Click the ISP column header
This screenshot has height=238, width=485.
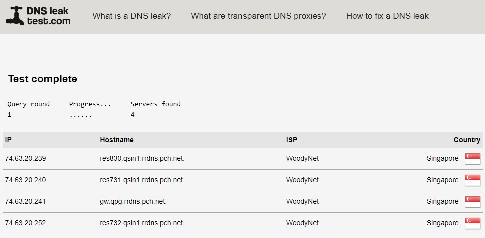point(291,140)
